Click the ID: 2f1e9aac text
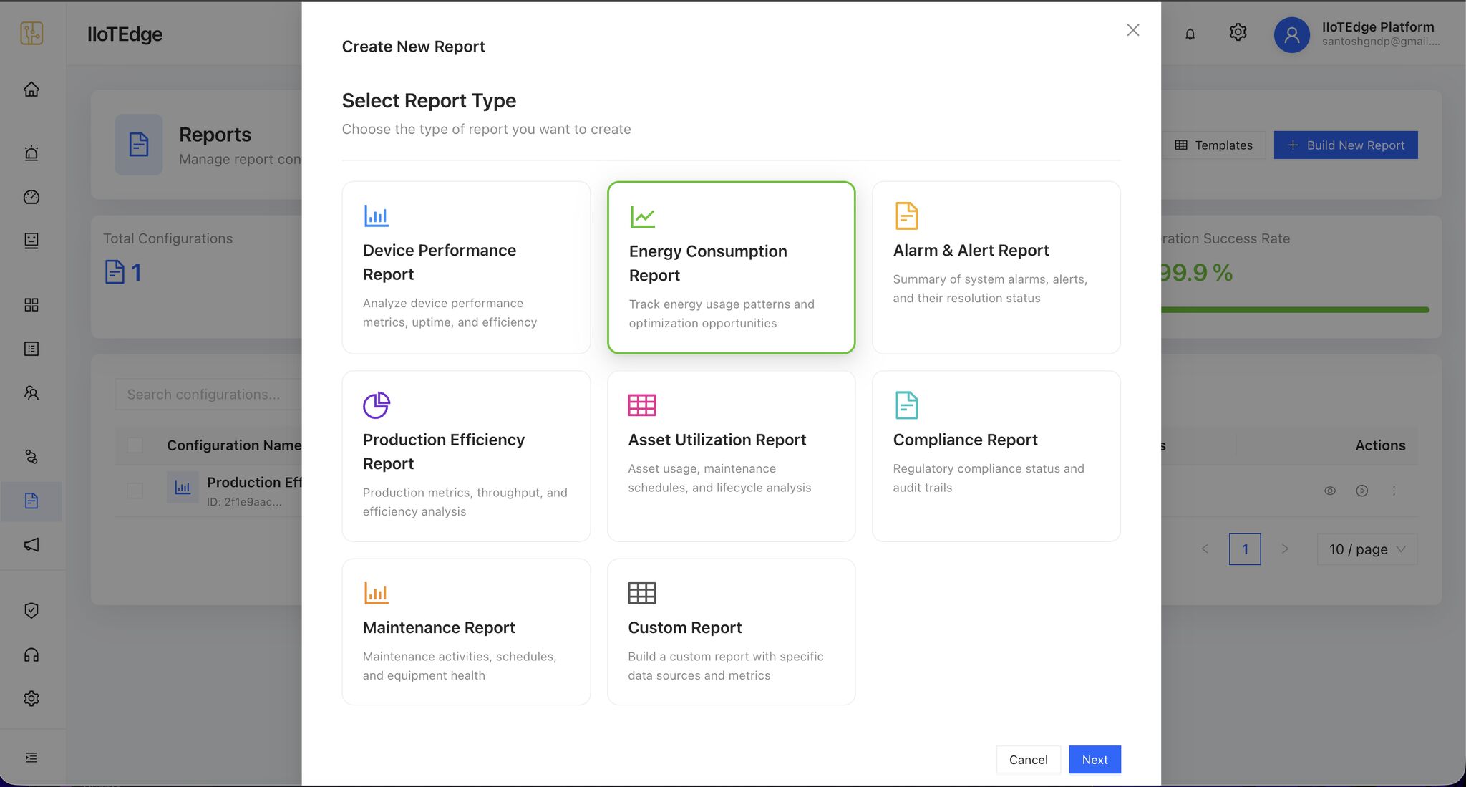Image resolution: width=1466 pixels, height=787 pixels. pos(244,502)
